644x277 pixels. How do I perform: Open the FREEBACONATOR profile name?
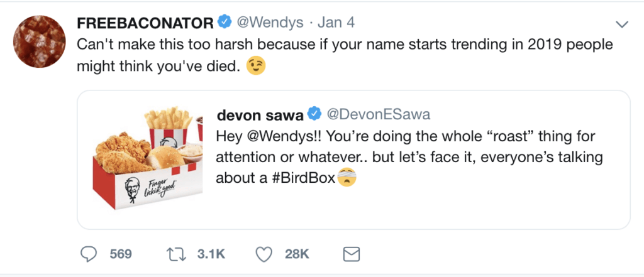coord(145,23)
